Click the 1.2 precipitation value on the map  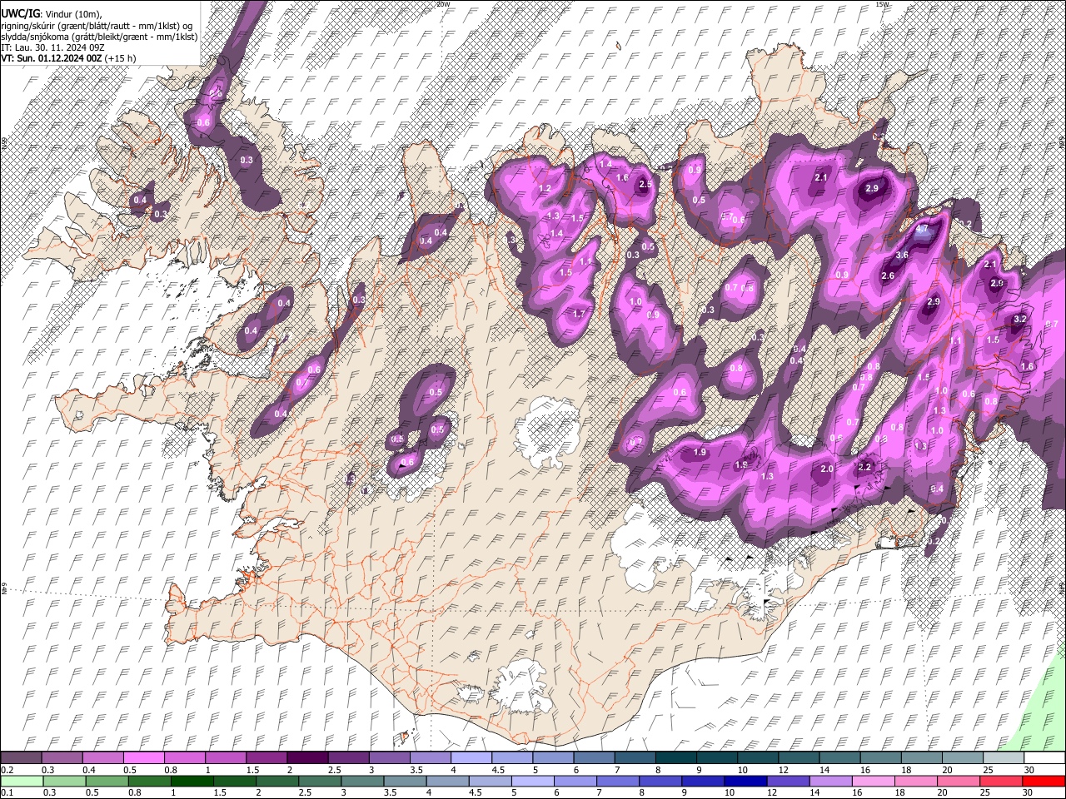[x=545, y=189]
